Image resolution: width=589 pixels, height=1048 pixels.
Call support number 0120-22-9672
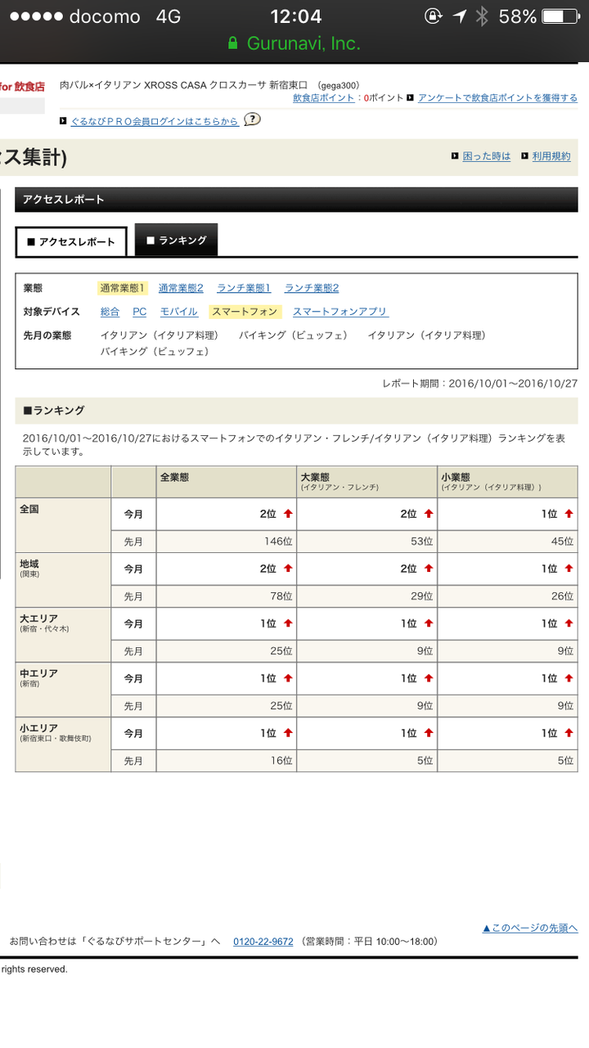coord(263,942)
